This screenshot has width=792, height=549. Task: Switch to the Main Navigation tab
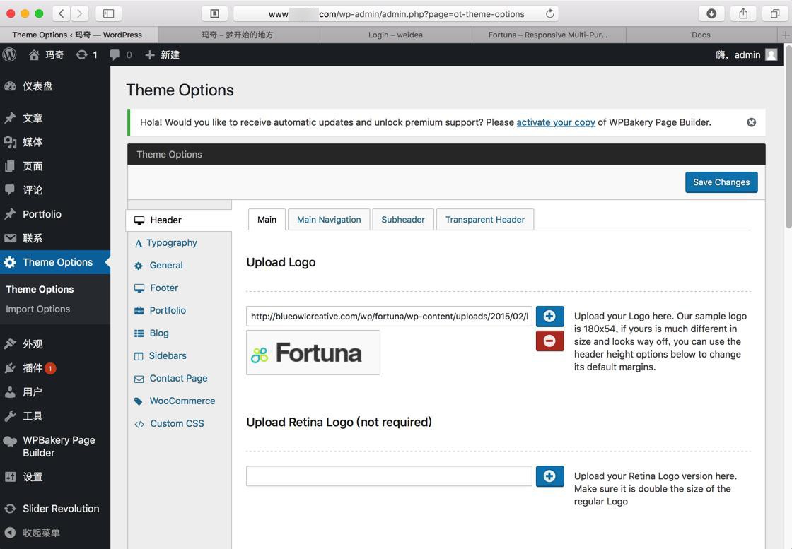(329, 220)
